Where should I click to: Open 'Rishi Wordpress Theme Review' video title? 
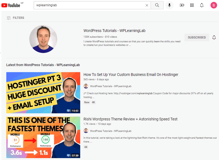pyautogui.click(x=130, y=119)
